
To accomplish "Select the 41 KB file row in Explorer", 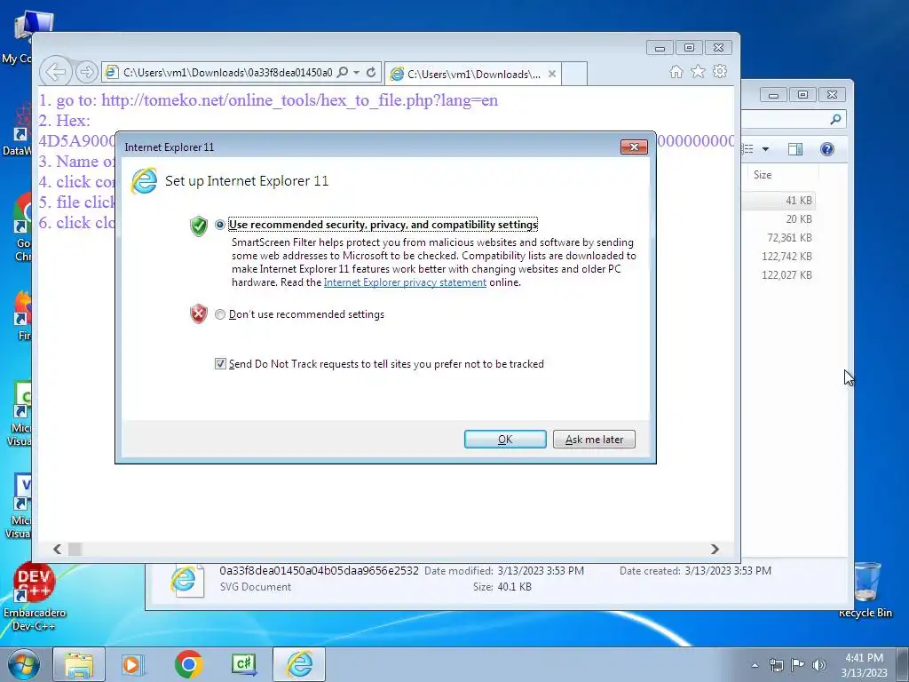I will pos(779,201).
